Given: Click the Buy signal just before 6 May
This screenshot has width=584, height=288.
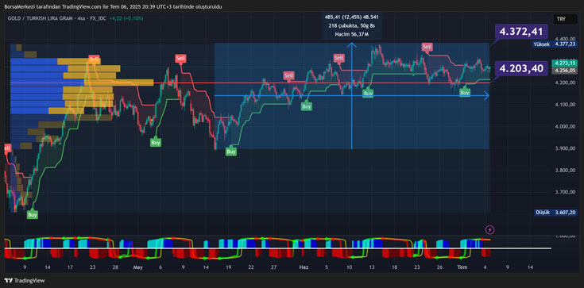Looking at the screenshot, I should pyautogui.click(x=156, y=142).
